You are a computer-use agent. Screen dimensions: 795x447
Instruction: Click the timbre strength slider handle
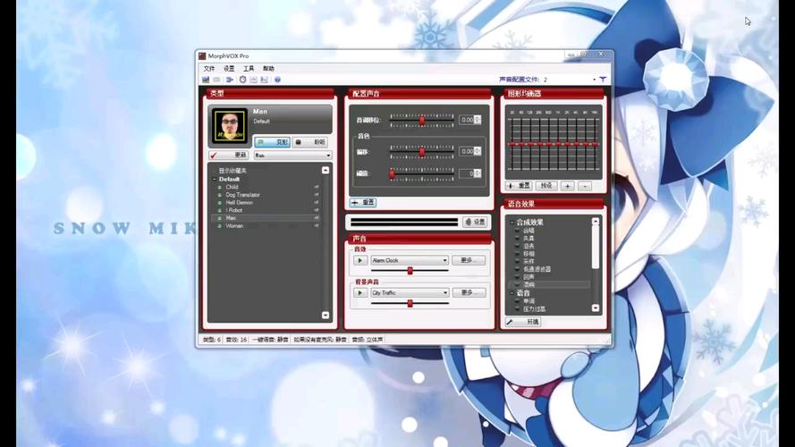[392, 173]
